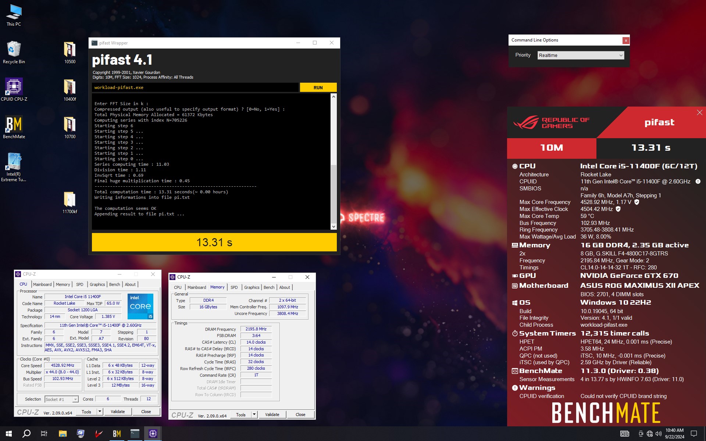706x441 pixels.
Task: Launch CPUID CPU-Z desktop shortcut
Action: (x=14, y=90)
